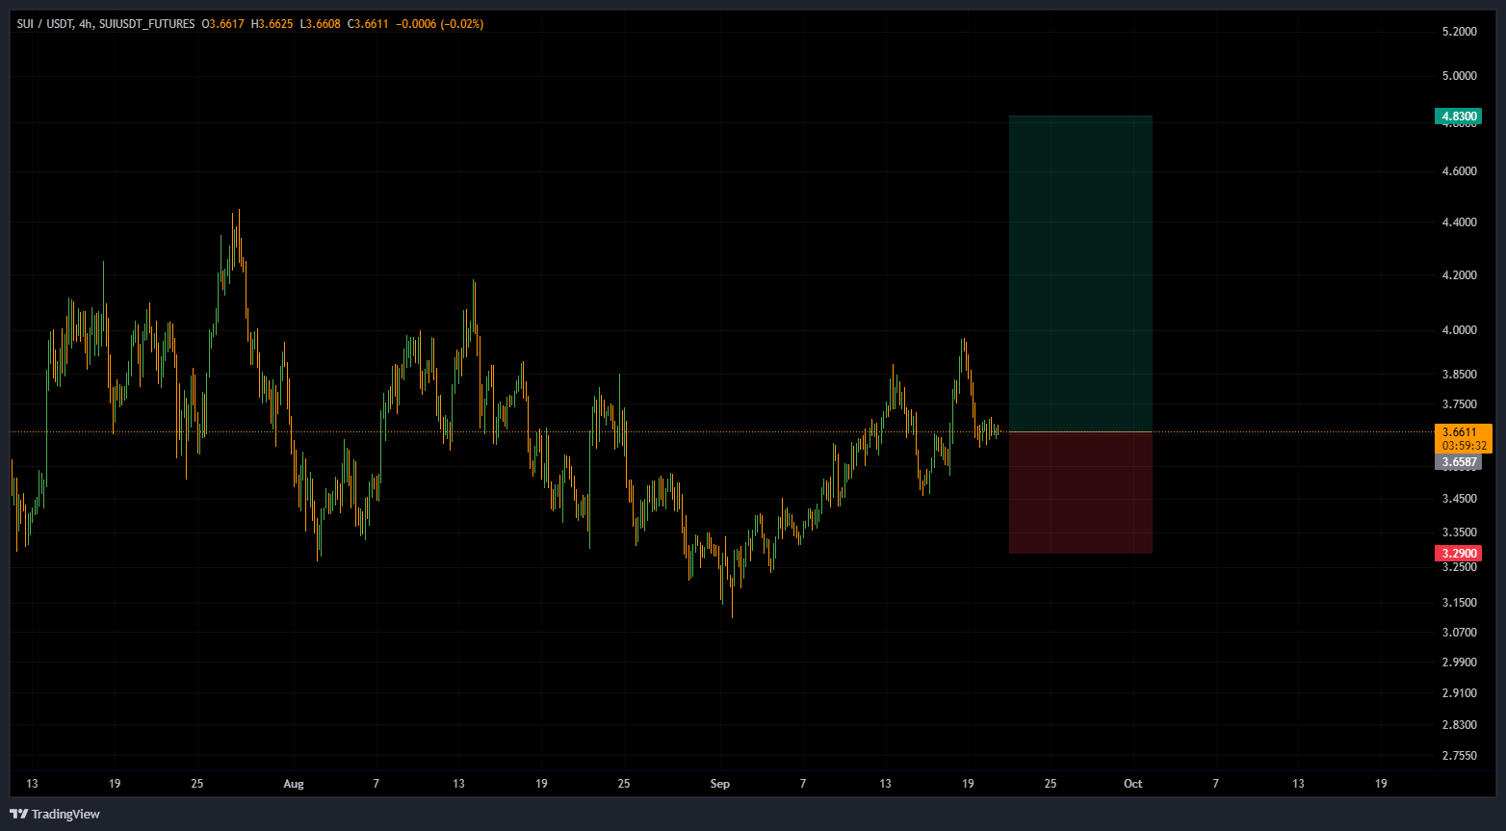Click the 4.6000 level on price scale
This screenshot has width=1506, height=831.
1459,171
